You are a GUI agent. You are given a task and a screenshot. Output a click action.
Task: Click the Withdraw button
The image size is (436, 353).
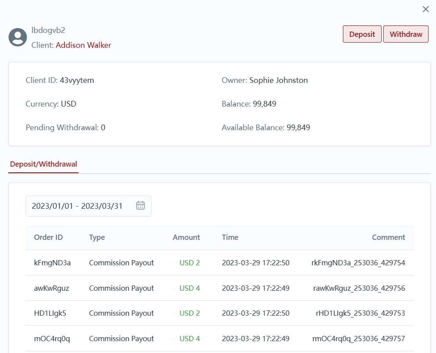coord(406,34)
